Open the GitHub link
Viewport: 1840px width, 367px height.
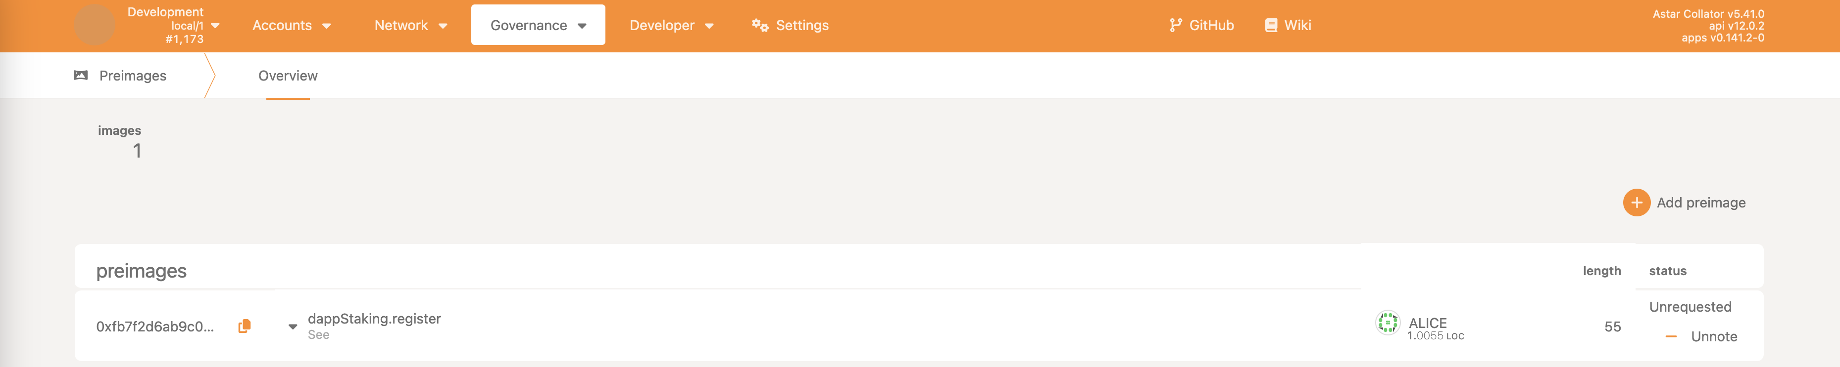(1211, 26)
